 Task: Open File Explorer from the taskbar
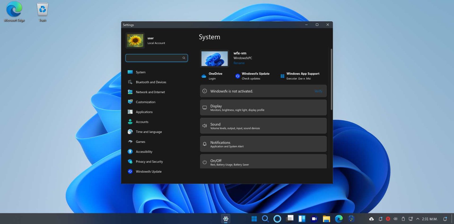tap(326, 219)
